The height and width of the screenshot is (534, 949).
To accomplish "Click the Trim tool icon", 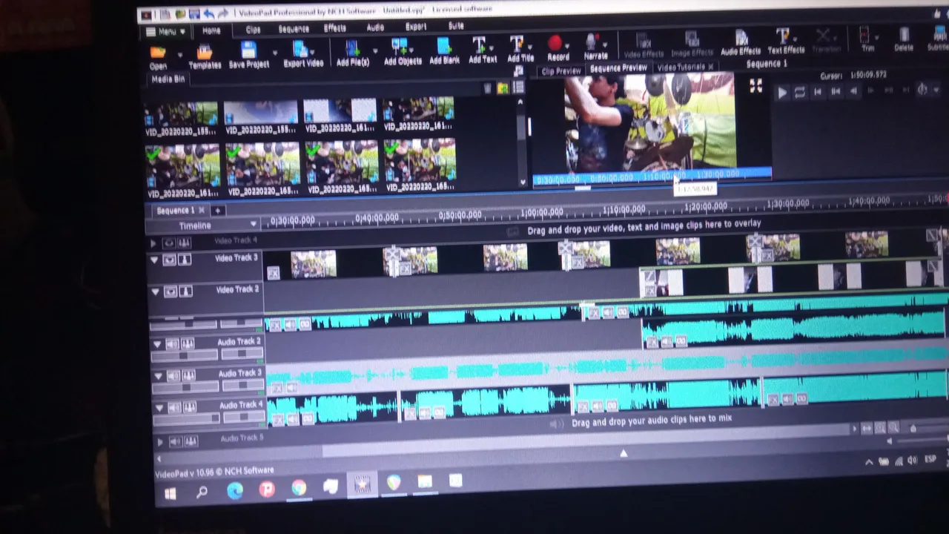I will (864, 35).
